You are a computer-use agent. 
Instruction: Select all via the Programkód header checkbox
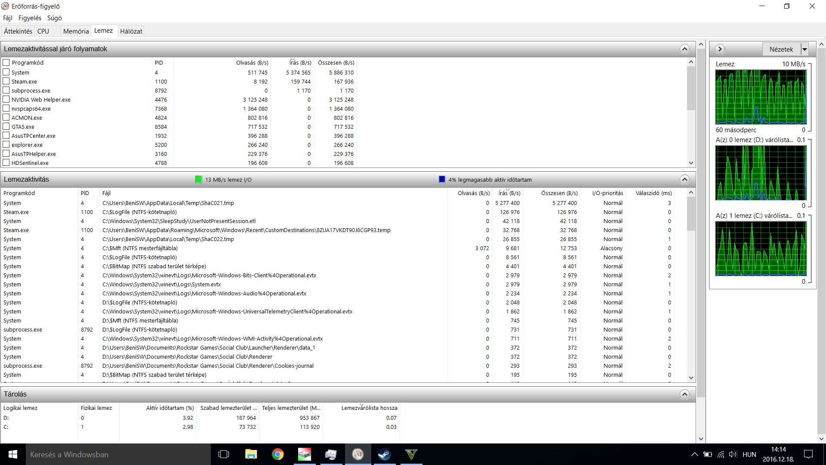(x=6, y=62)
